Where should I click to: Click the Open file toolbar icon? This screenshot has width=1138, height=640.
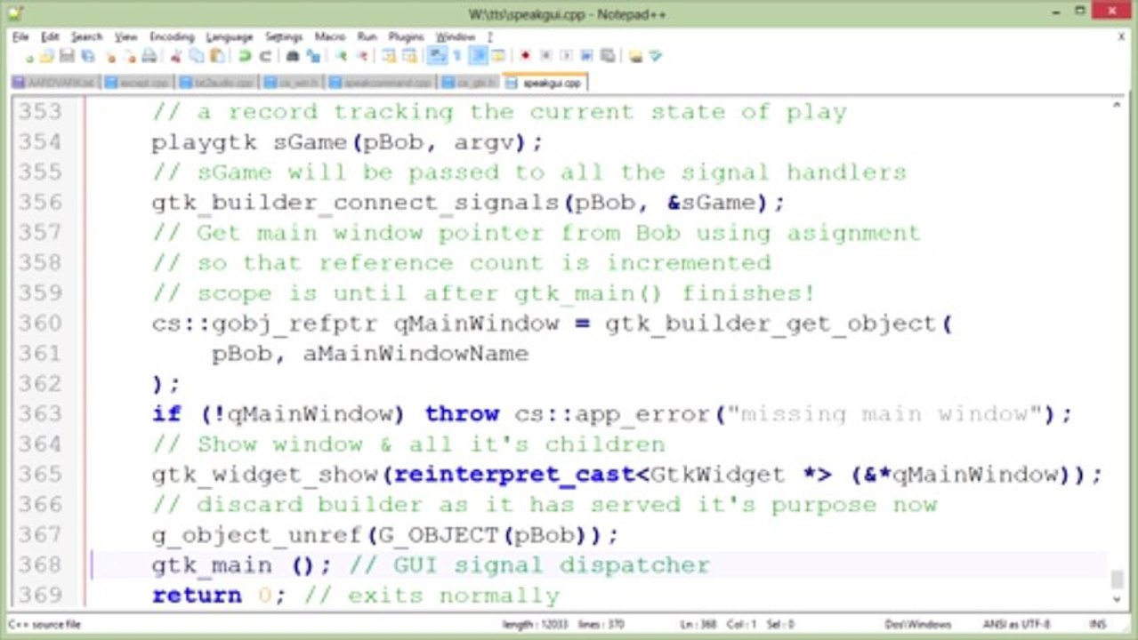(x=47, y=56)
